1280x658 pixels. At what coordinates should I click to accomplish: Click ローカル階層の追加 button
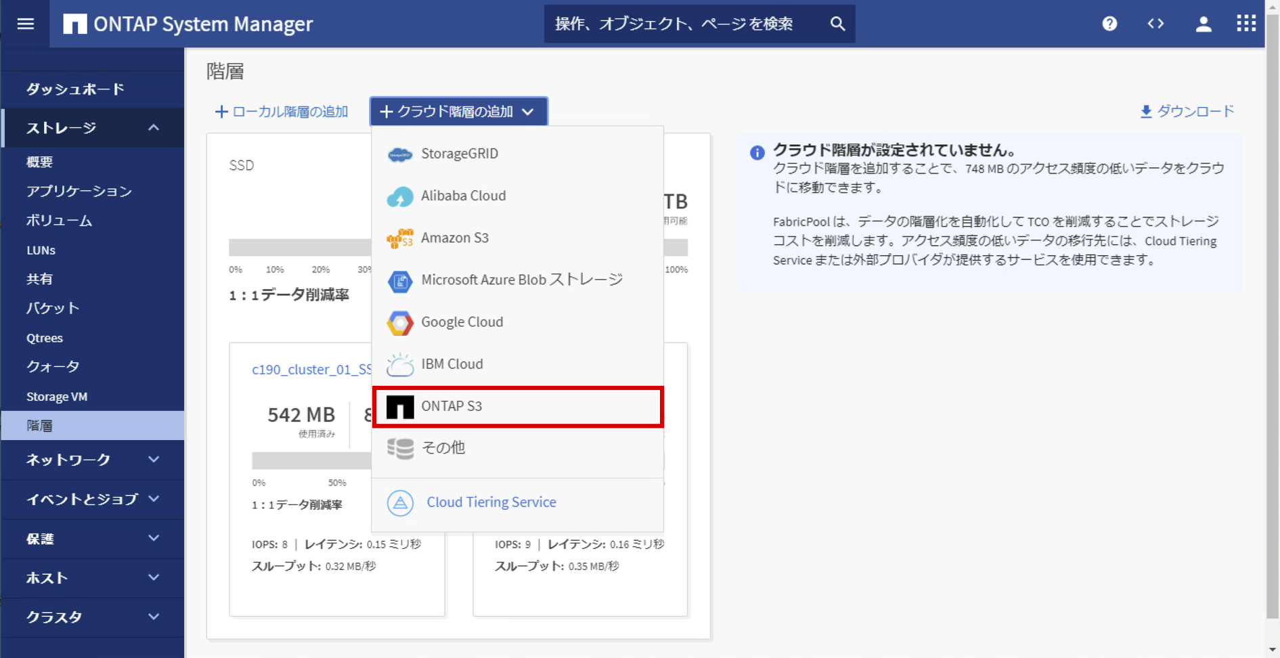point(281,112)
